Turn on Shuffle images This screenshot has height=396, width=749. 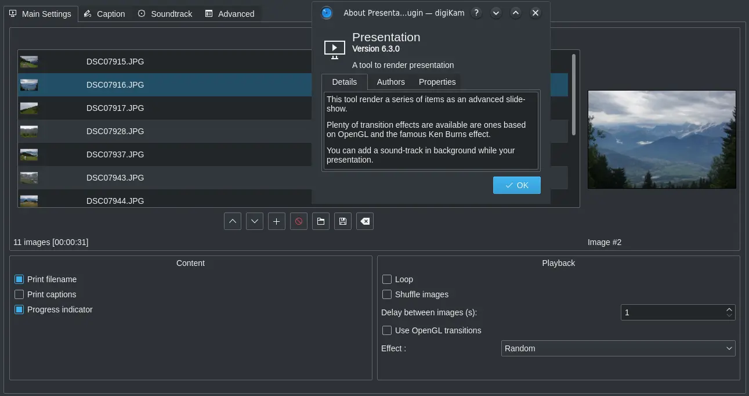pos(387,294)
